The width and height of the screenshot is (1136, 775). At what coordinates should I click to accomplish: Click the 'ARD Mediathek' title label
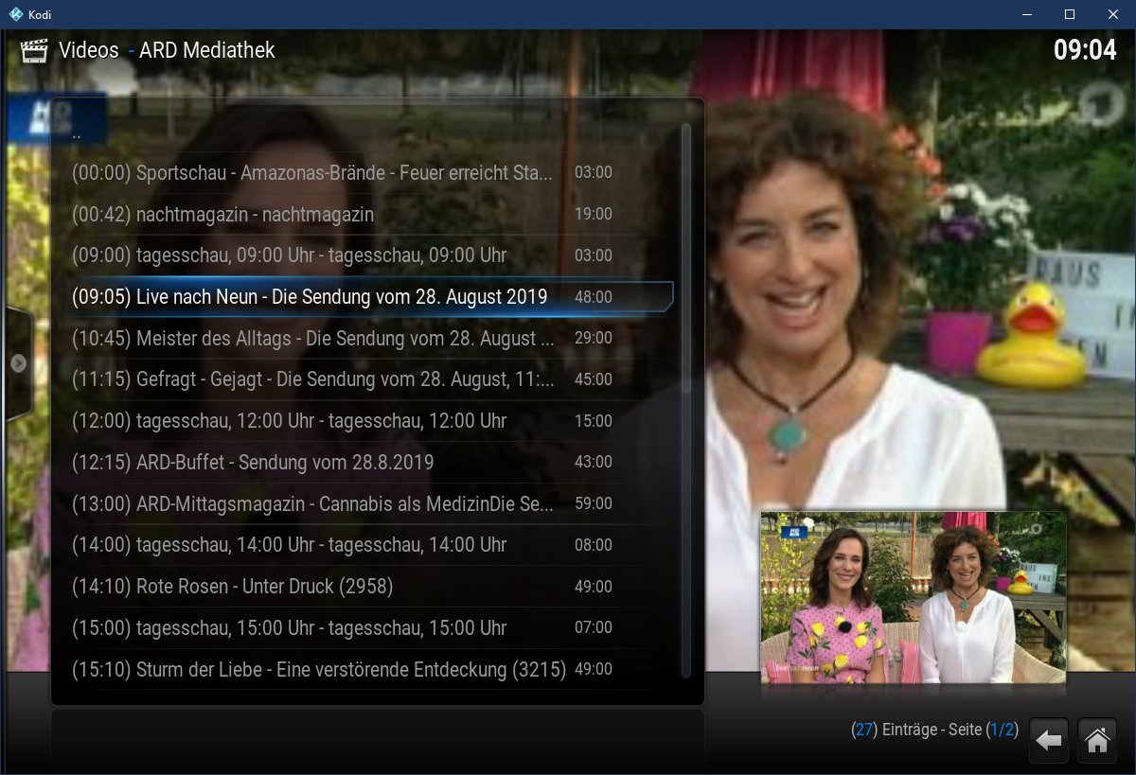pos(207,50)
